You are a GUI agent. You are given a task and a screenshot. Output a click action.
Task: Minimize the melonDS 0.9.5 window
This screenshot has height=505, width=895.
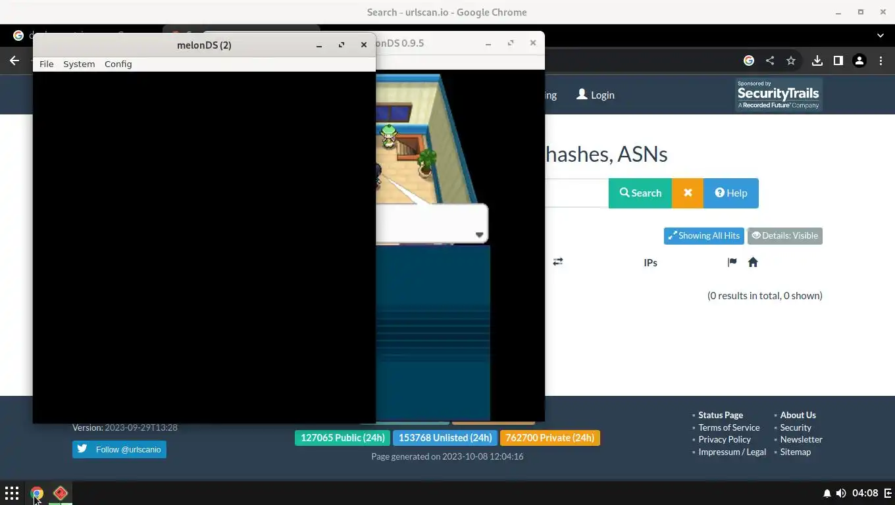coord(488,43)
